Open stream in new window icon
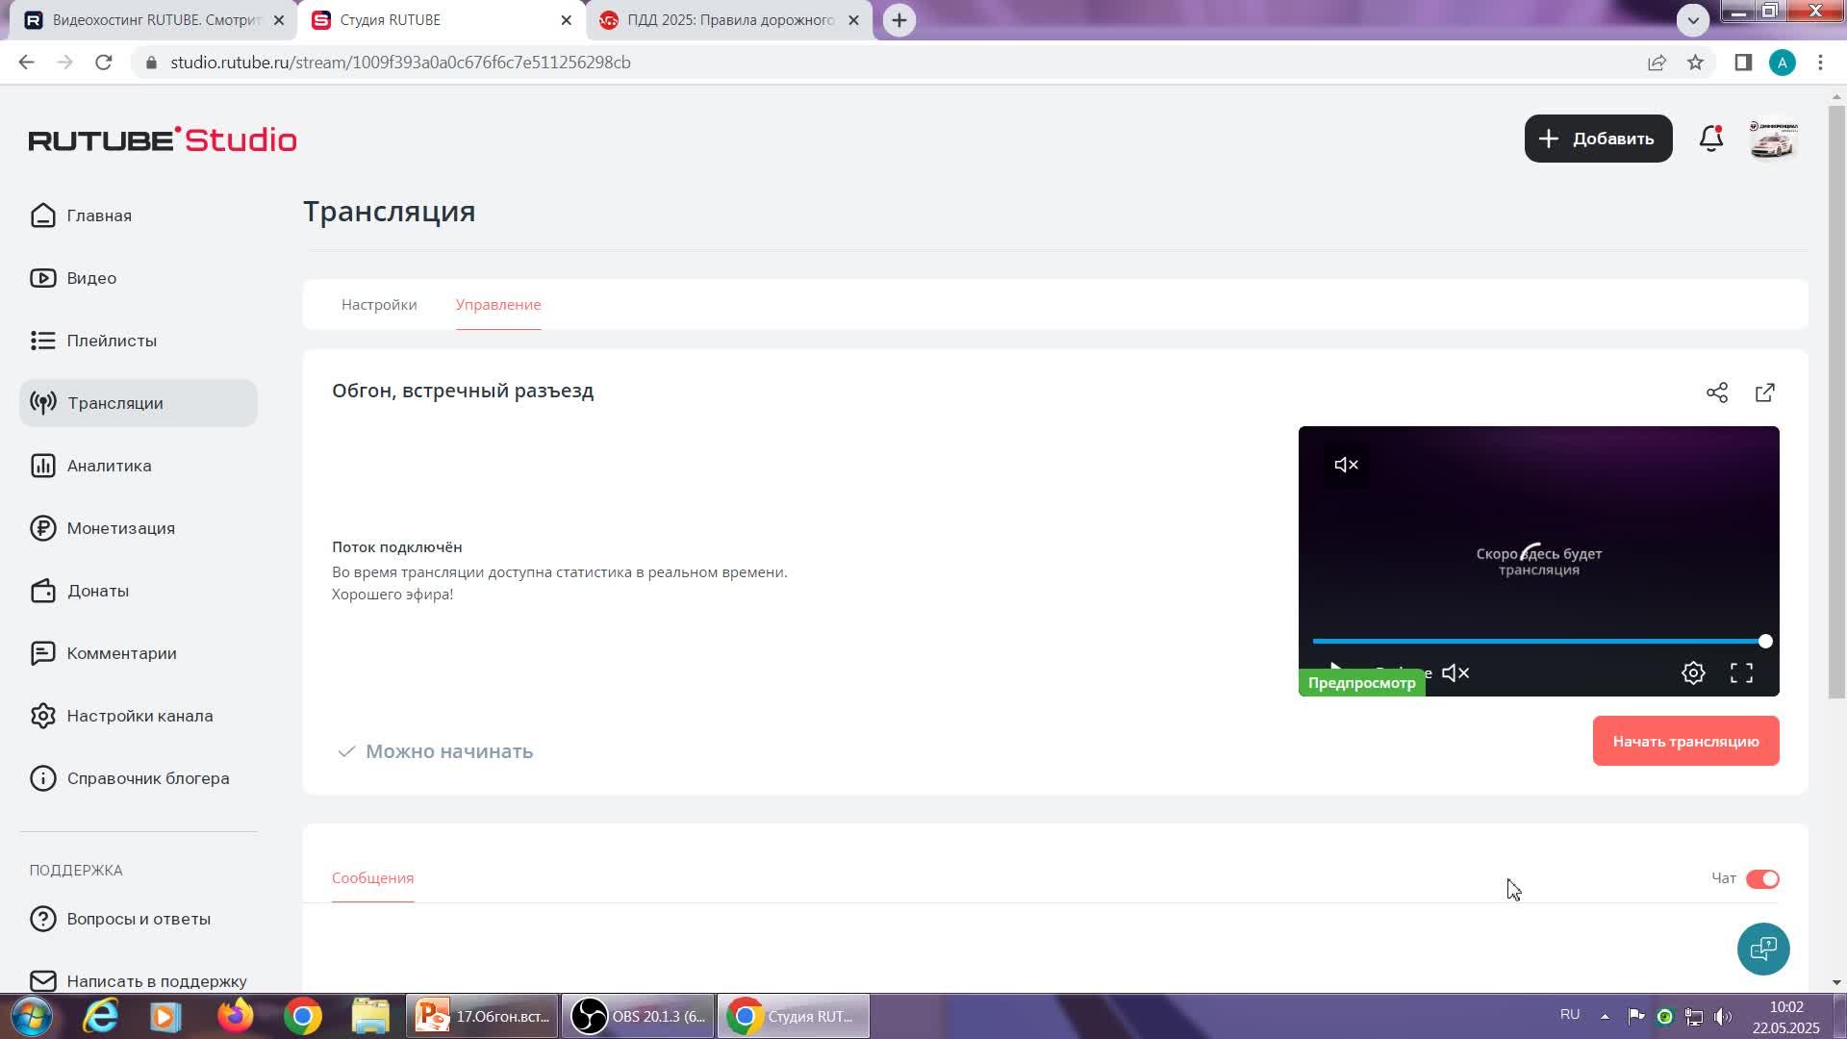This screenshot has height=1039, width=1847. (1765, 393)
